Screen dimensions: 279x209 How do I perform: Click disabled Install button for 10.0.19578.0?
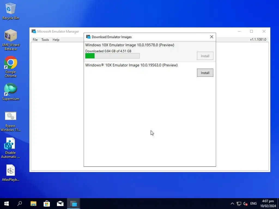[x=205, y=56]
